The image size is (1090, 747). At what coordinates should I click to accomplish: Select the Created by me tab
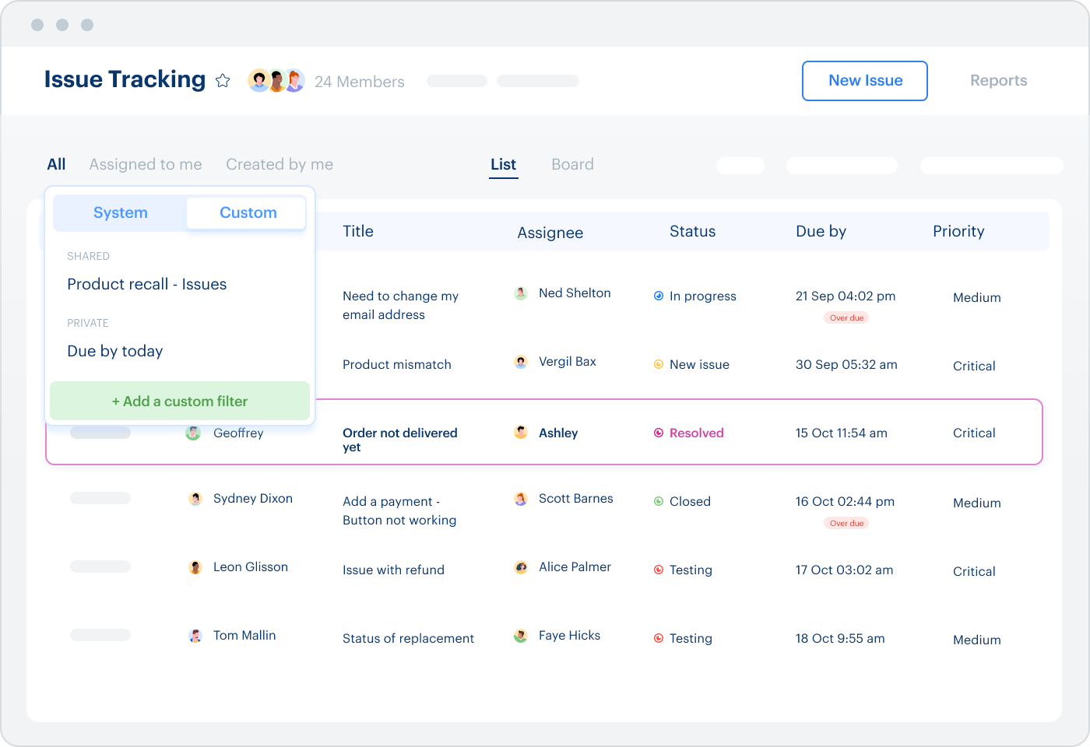click(x=280, y=164)
